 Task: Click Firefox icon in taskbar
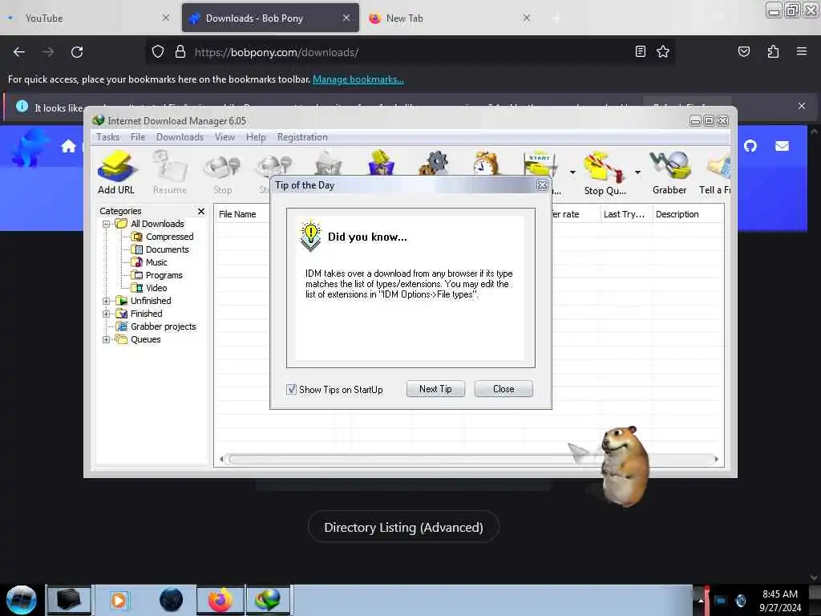[220, 600]
